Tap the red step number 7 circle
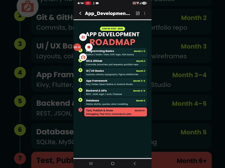The width and height of the screenshot is (225, 168). [81, 110]
